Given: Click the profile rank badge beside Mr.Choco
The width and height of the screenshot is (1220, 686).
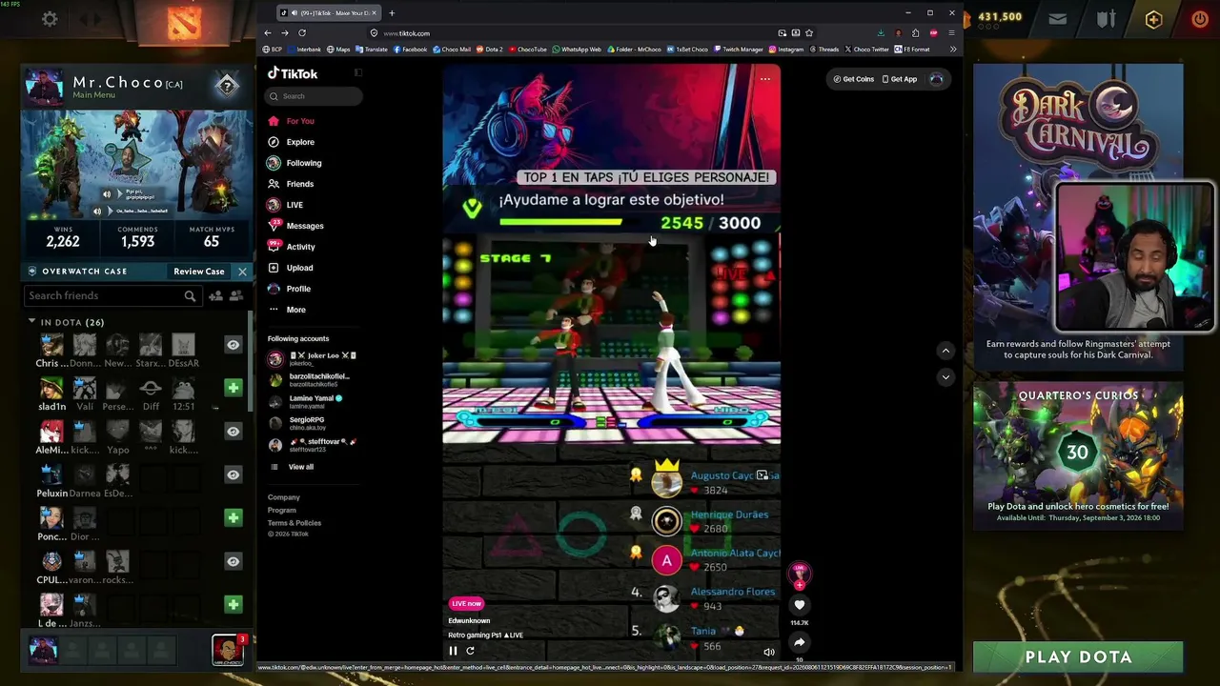Looking at the screenshot, I should point(227,86).
